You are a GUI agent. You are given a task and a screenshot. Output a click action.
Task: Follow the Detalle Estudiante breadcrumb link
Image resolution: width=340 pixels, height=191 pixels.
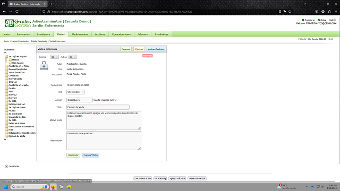tap(39, 41)
